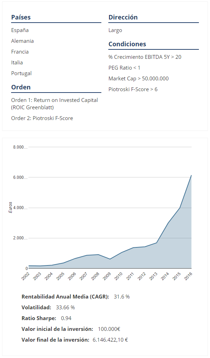This screenshot has height=358, width=210.
Task: Click the Ratio Sharpe 0.94 value
Action: tap(66, 318)
